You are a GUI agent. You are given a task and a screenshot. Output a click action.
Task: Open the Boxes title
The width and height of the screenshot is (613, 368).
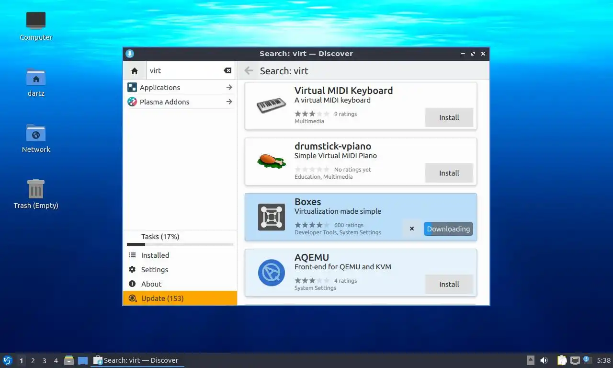[307, 202]
